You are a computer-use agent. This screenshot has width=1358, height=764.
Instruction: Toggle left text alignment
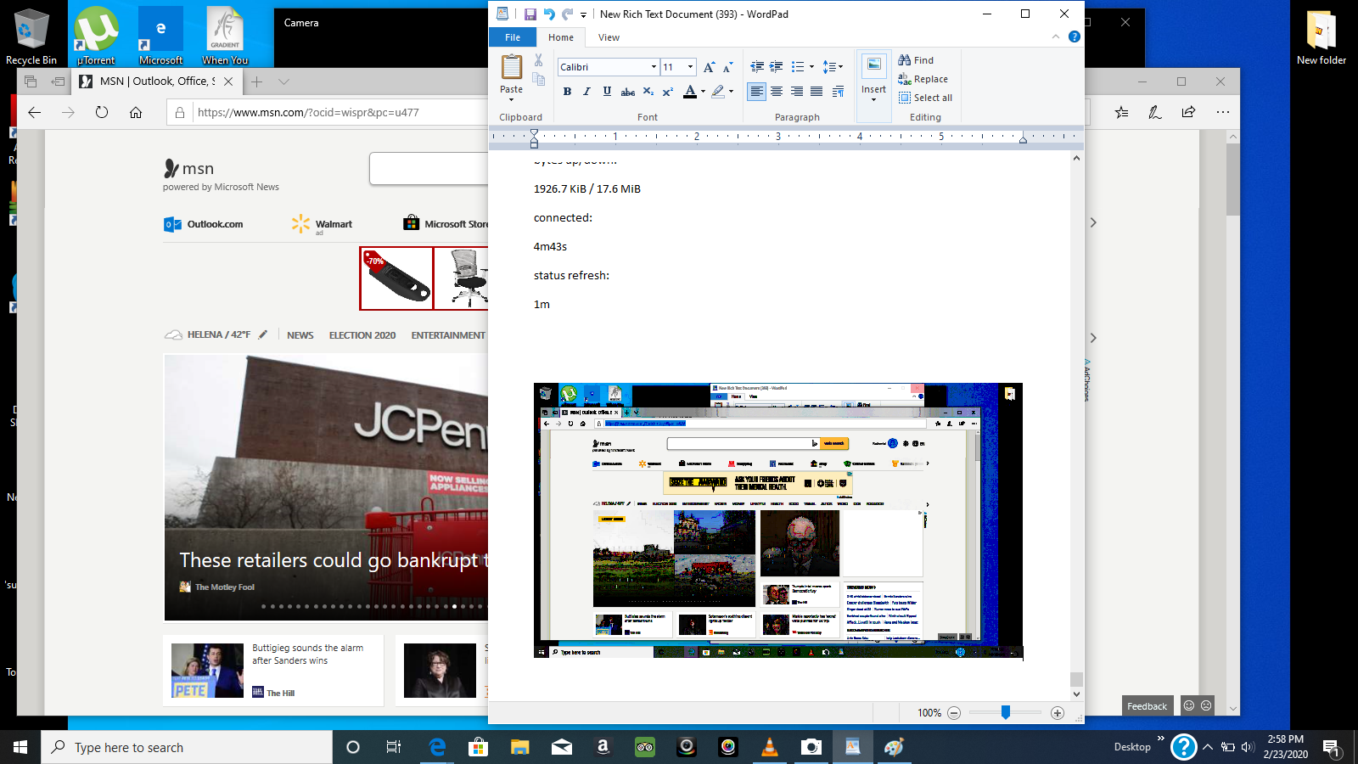(x=756, y=92)
